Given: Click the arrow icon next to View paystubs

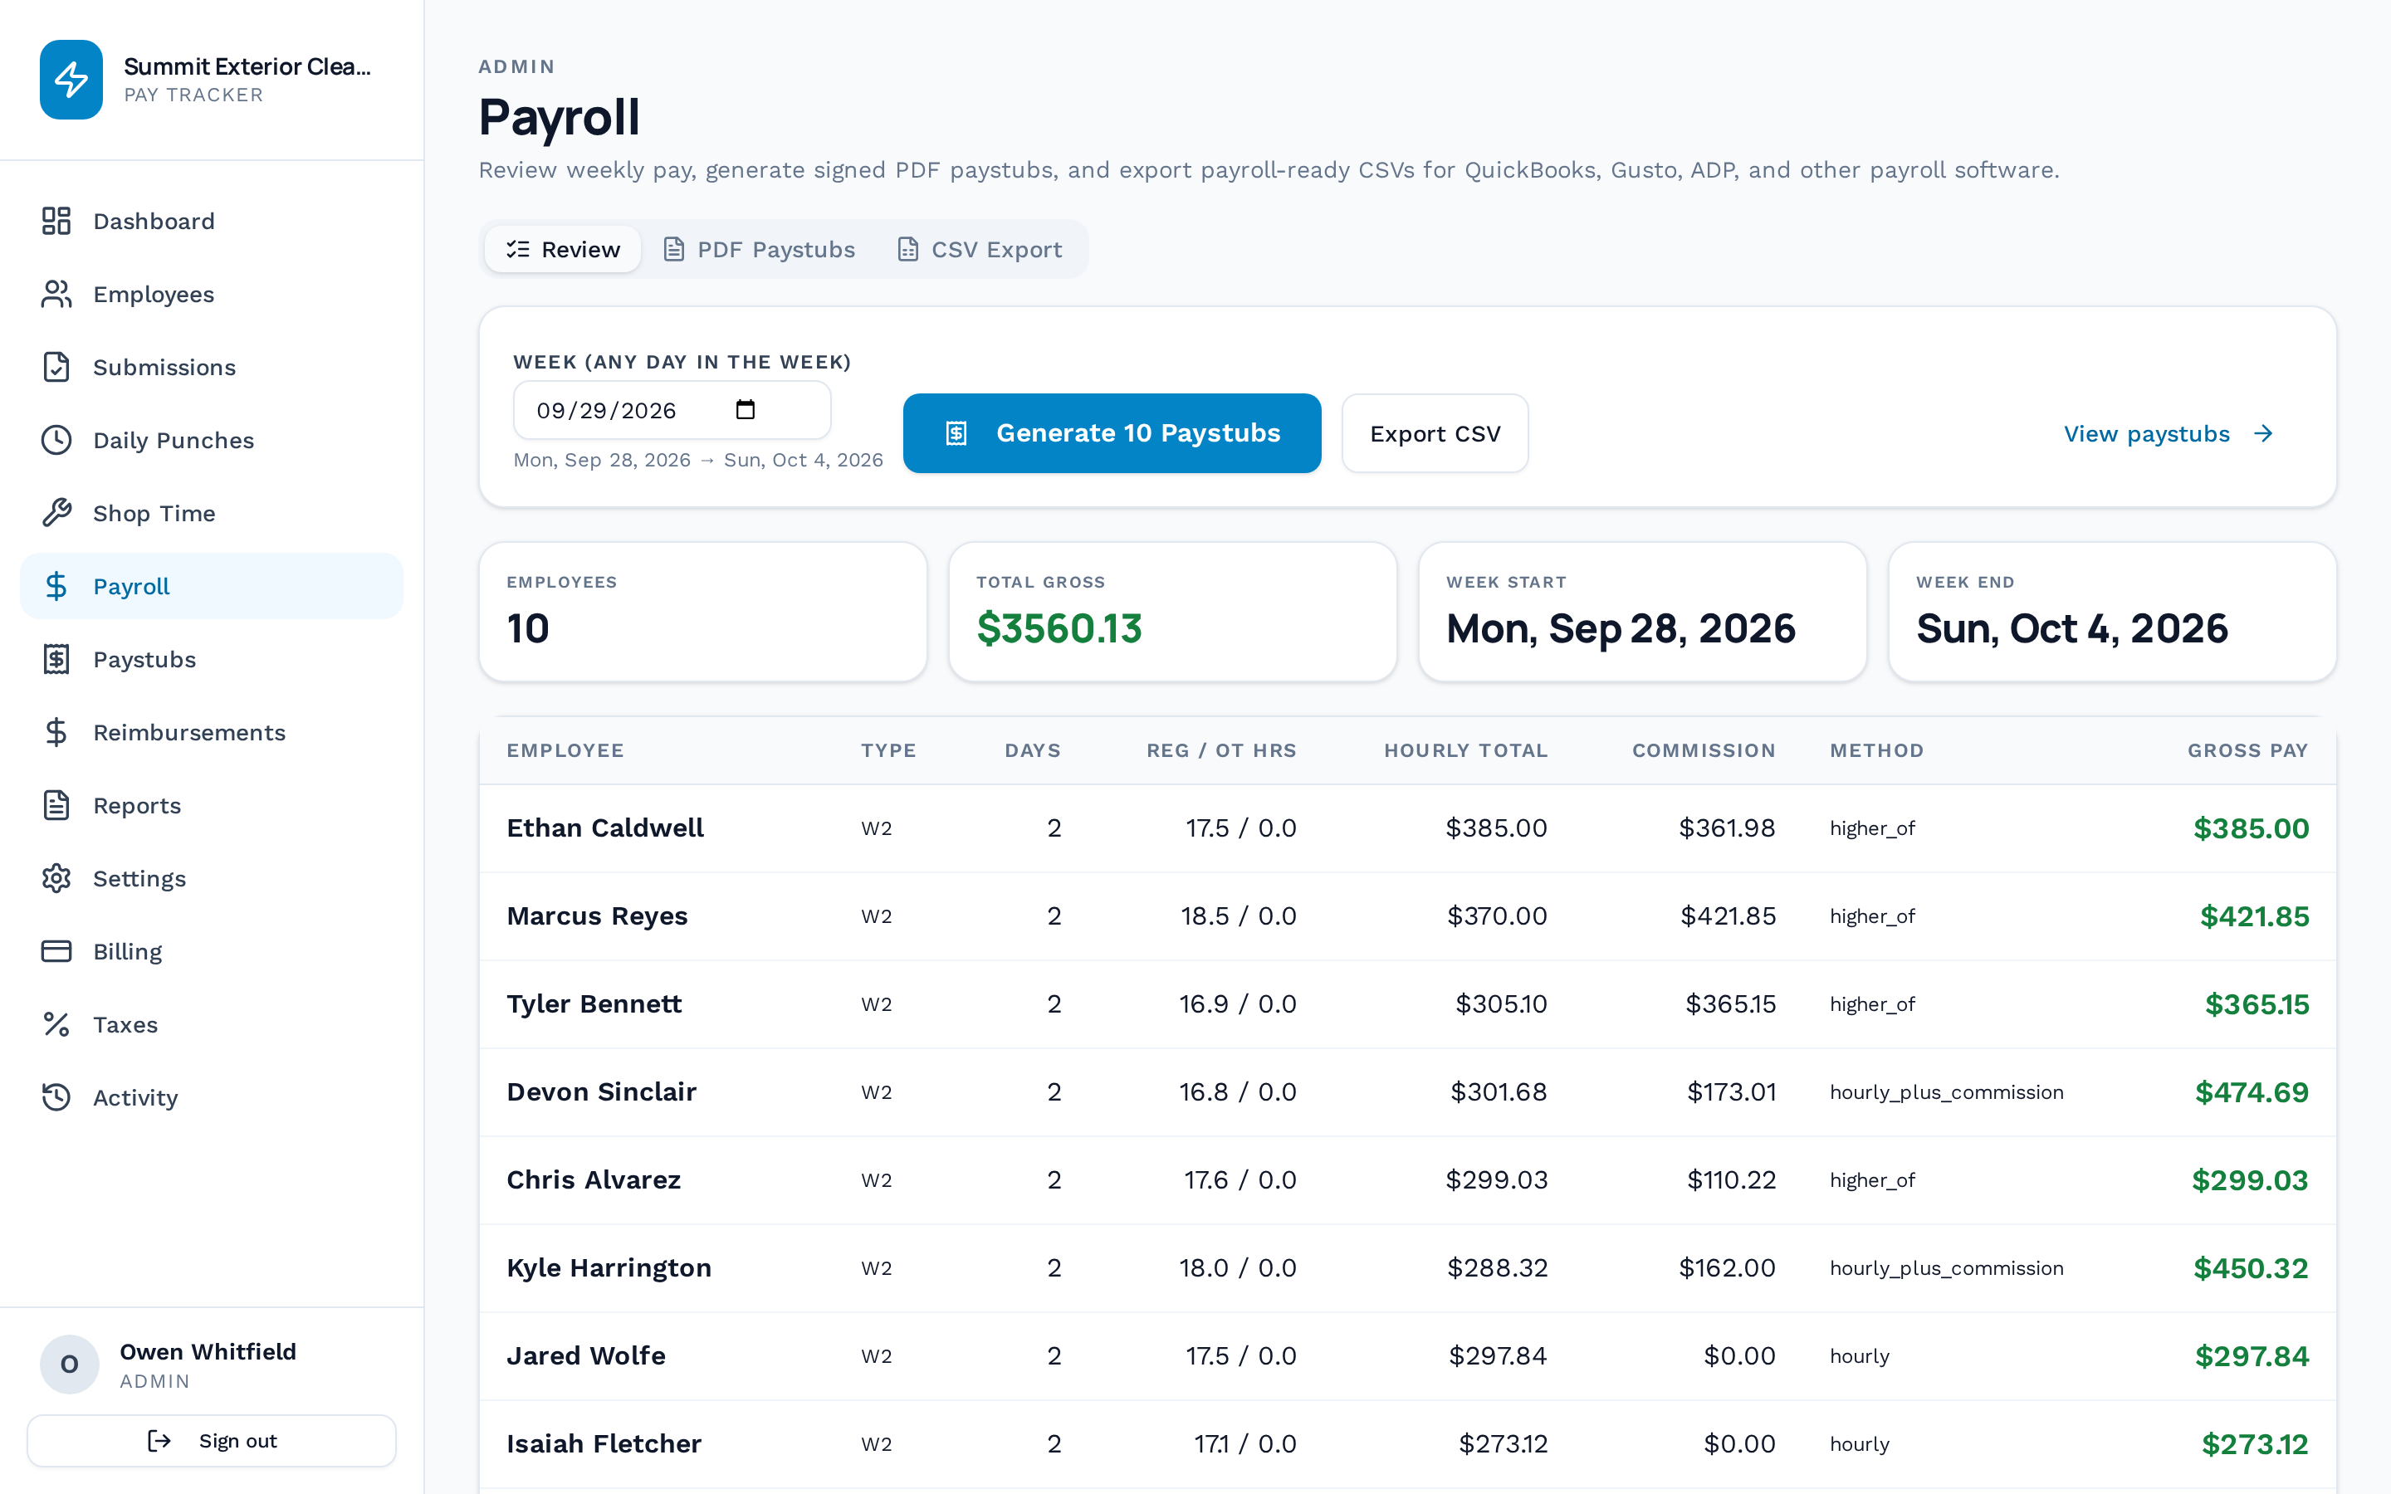Looking at the screenshot, I should click(x=2263, y=434).
